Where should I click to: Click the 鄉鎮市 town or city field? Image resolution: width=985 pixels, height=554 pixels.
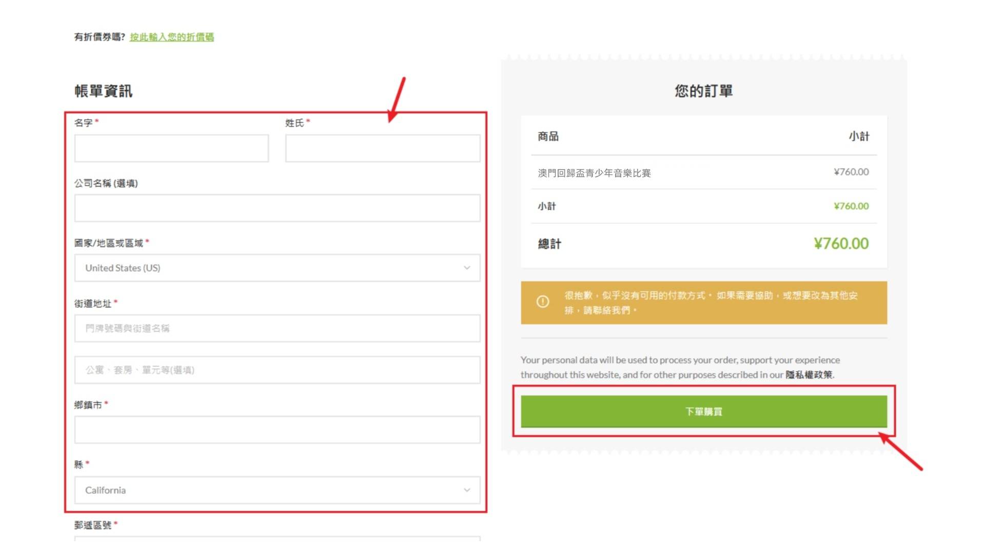[277, 430]
